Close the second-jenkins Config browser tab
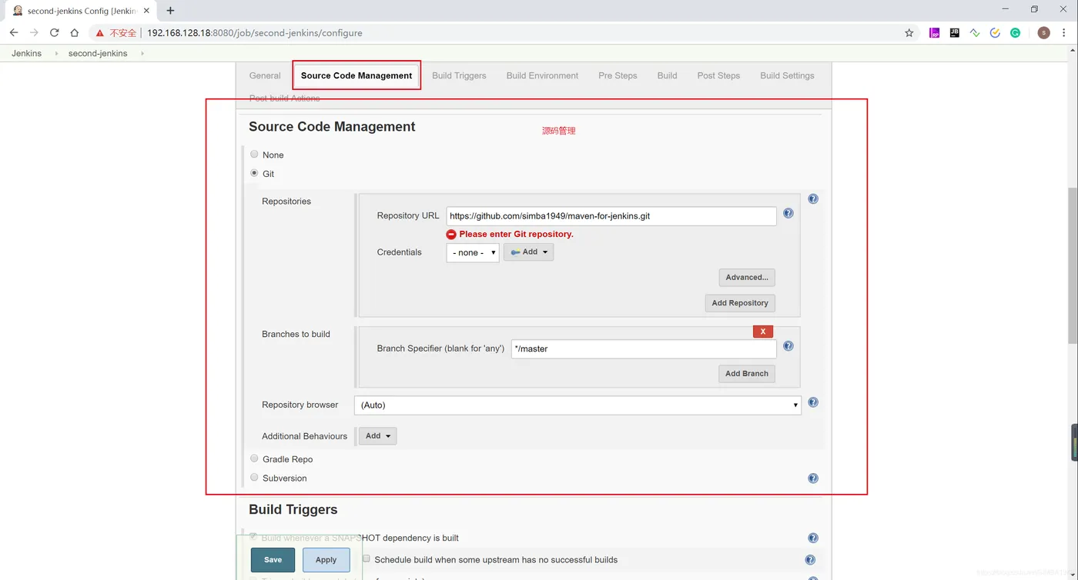 [146, 11]
